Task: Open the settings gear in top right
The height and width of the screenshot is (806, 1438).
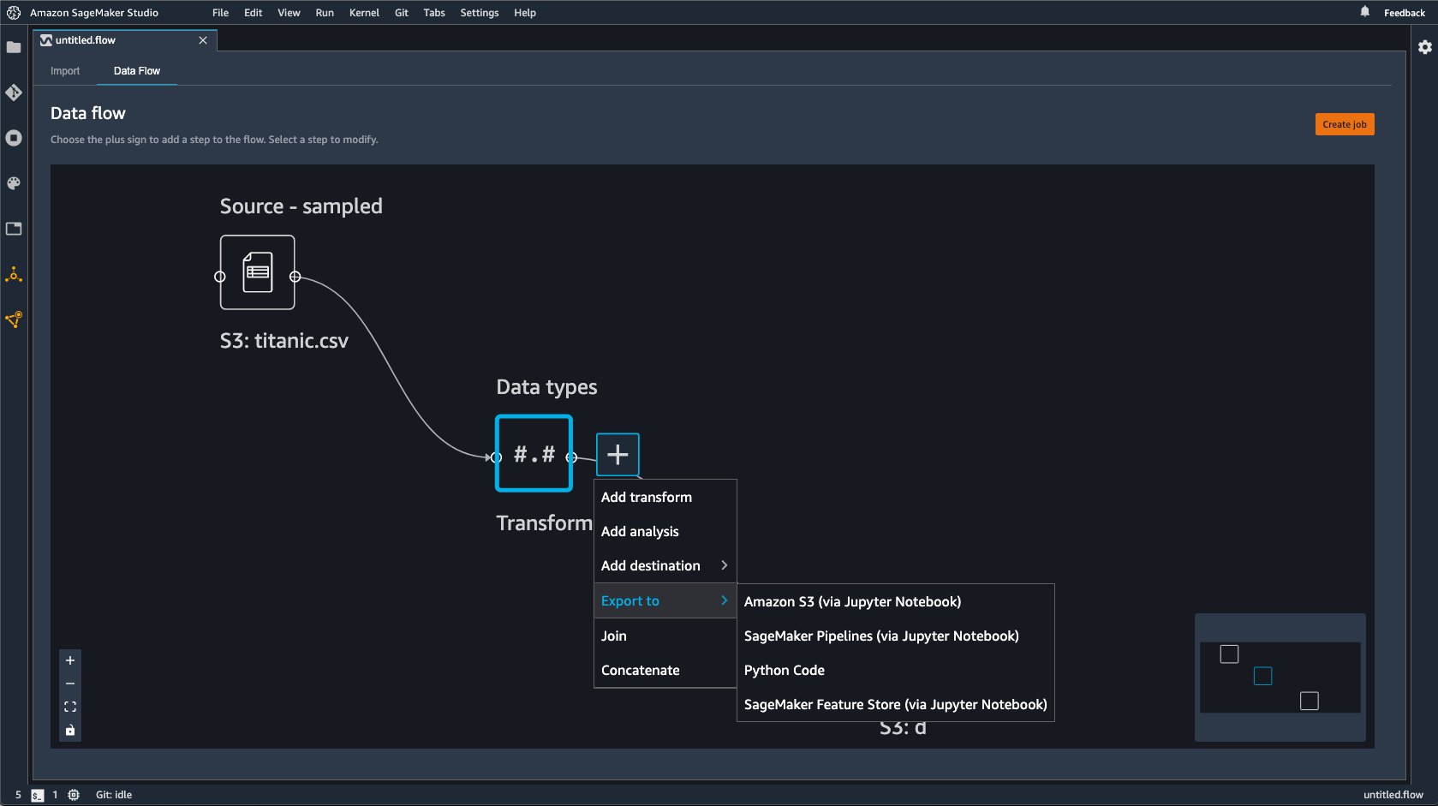Action: [1423, 47]
